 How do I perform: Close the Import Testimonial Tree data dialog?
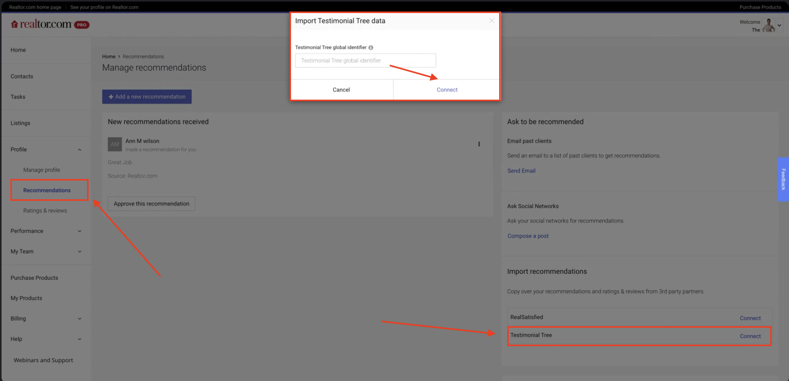[491, 21]
